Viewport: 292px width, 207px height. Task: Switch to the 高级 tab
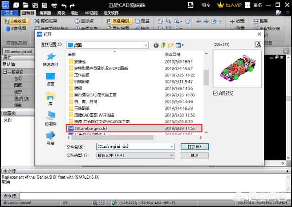pyautogui.click(x=61, y=13)
